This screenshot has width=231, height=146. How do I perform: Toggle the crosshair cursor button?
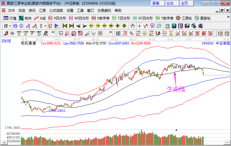coord(139,26)
